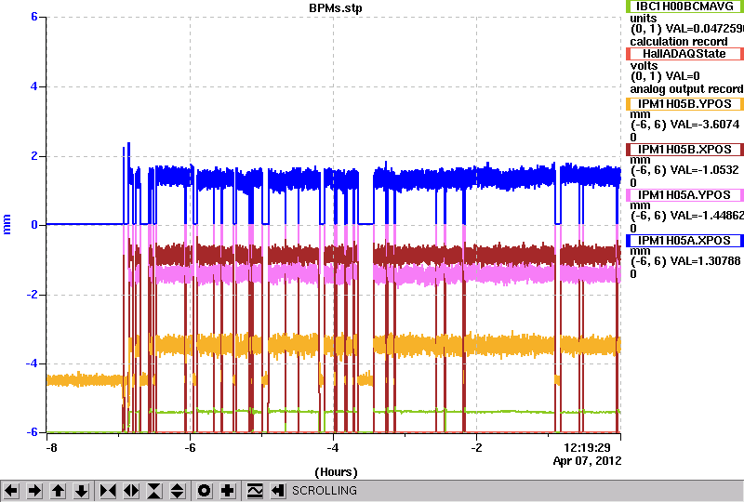Viewport: 744px width, 502px height.
Task: Click the vertical diamond Y-axis zoom icon
Action: pyautogui.click(x=178, y=491)
